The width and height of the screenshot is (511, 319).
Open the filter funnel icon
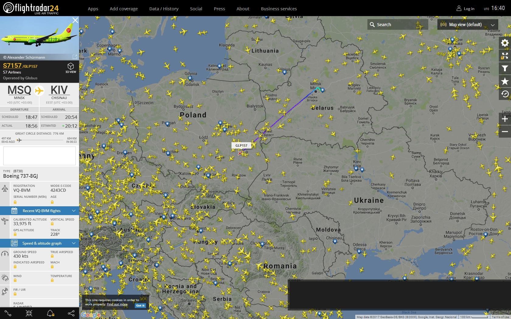click(505, 69)
